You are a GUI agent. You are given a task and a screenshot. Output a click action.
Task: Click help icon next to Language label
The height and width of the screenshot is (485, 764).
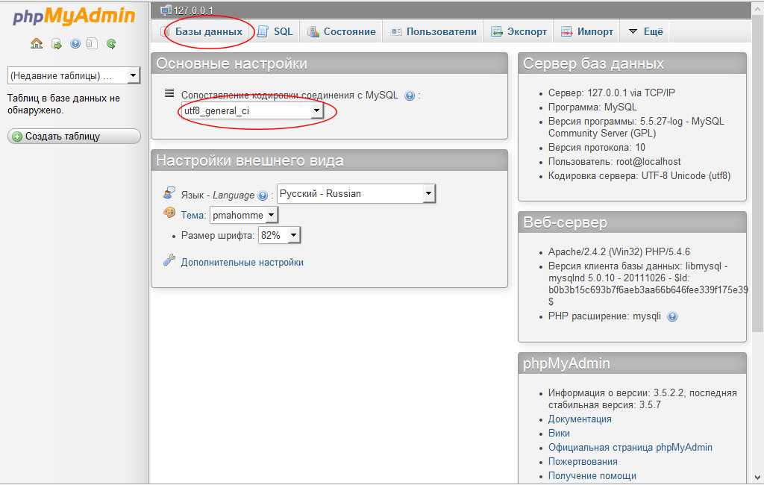point(263,196)
